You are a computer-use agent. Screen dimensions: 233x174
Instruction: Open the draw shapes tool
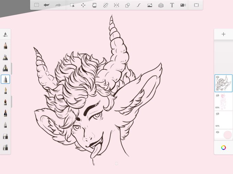pyautogui.click(x=127, y=5)
